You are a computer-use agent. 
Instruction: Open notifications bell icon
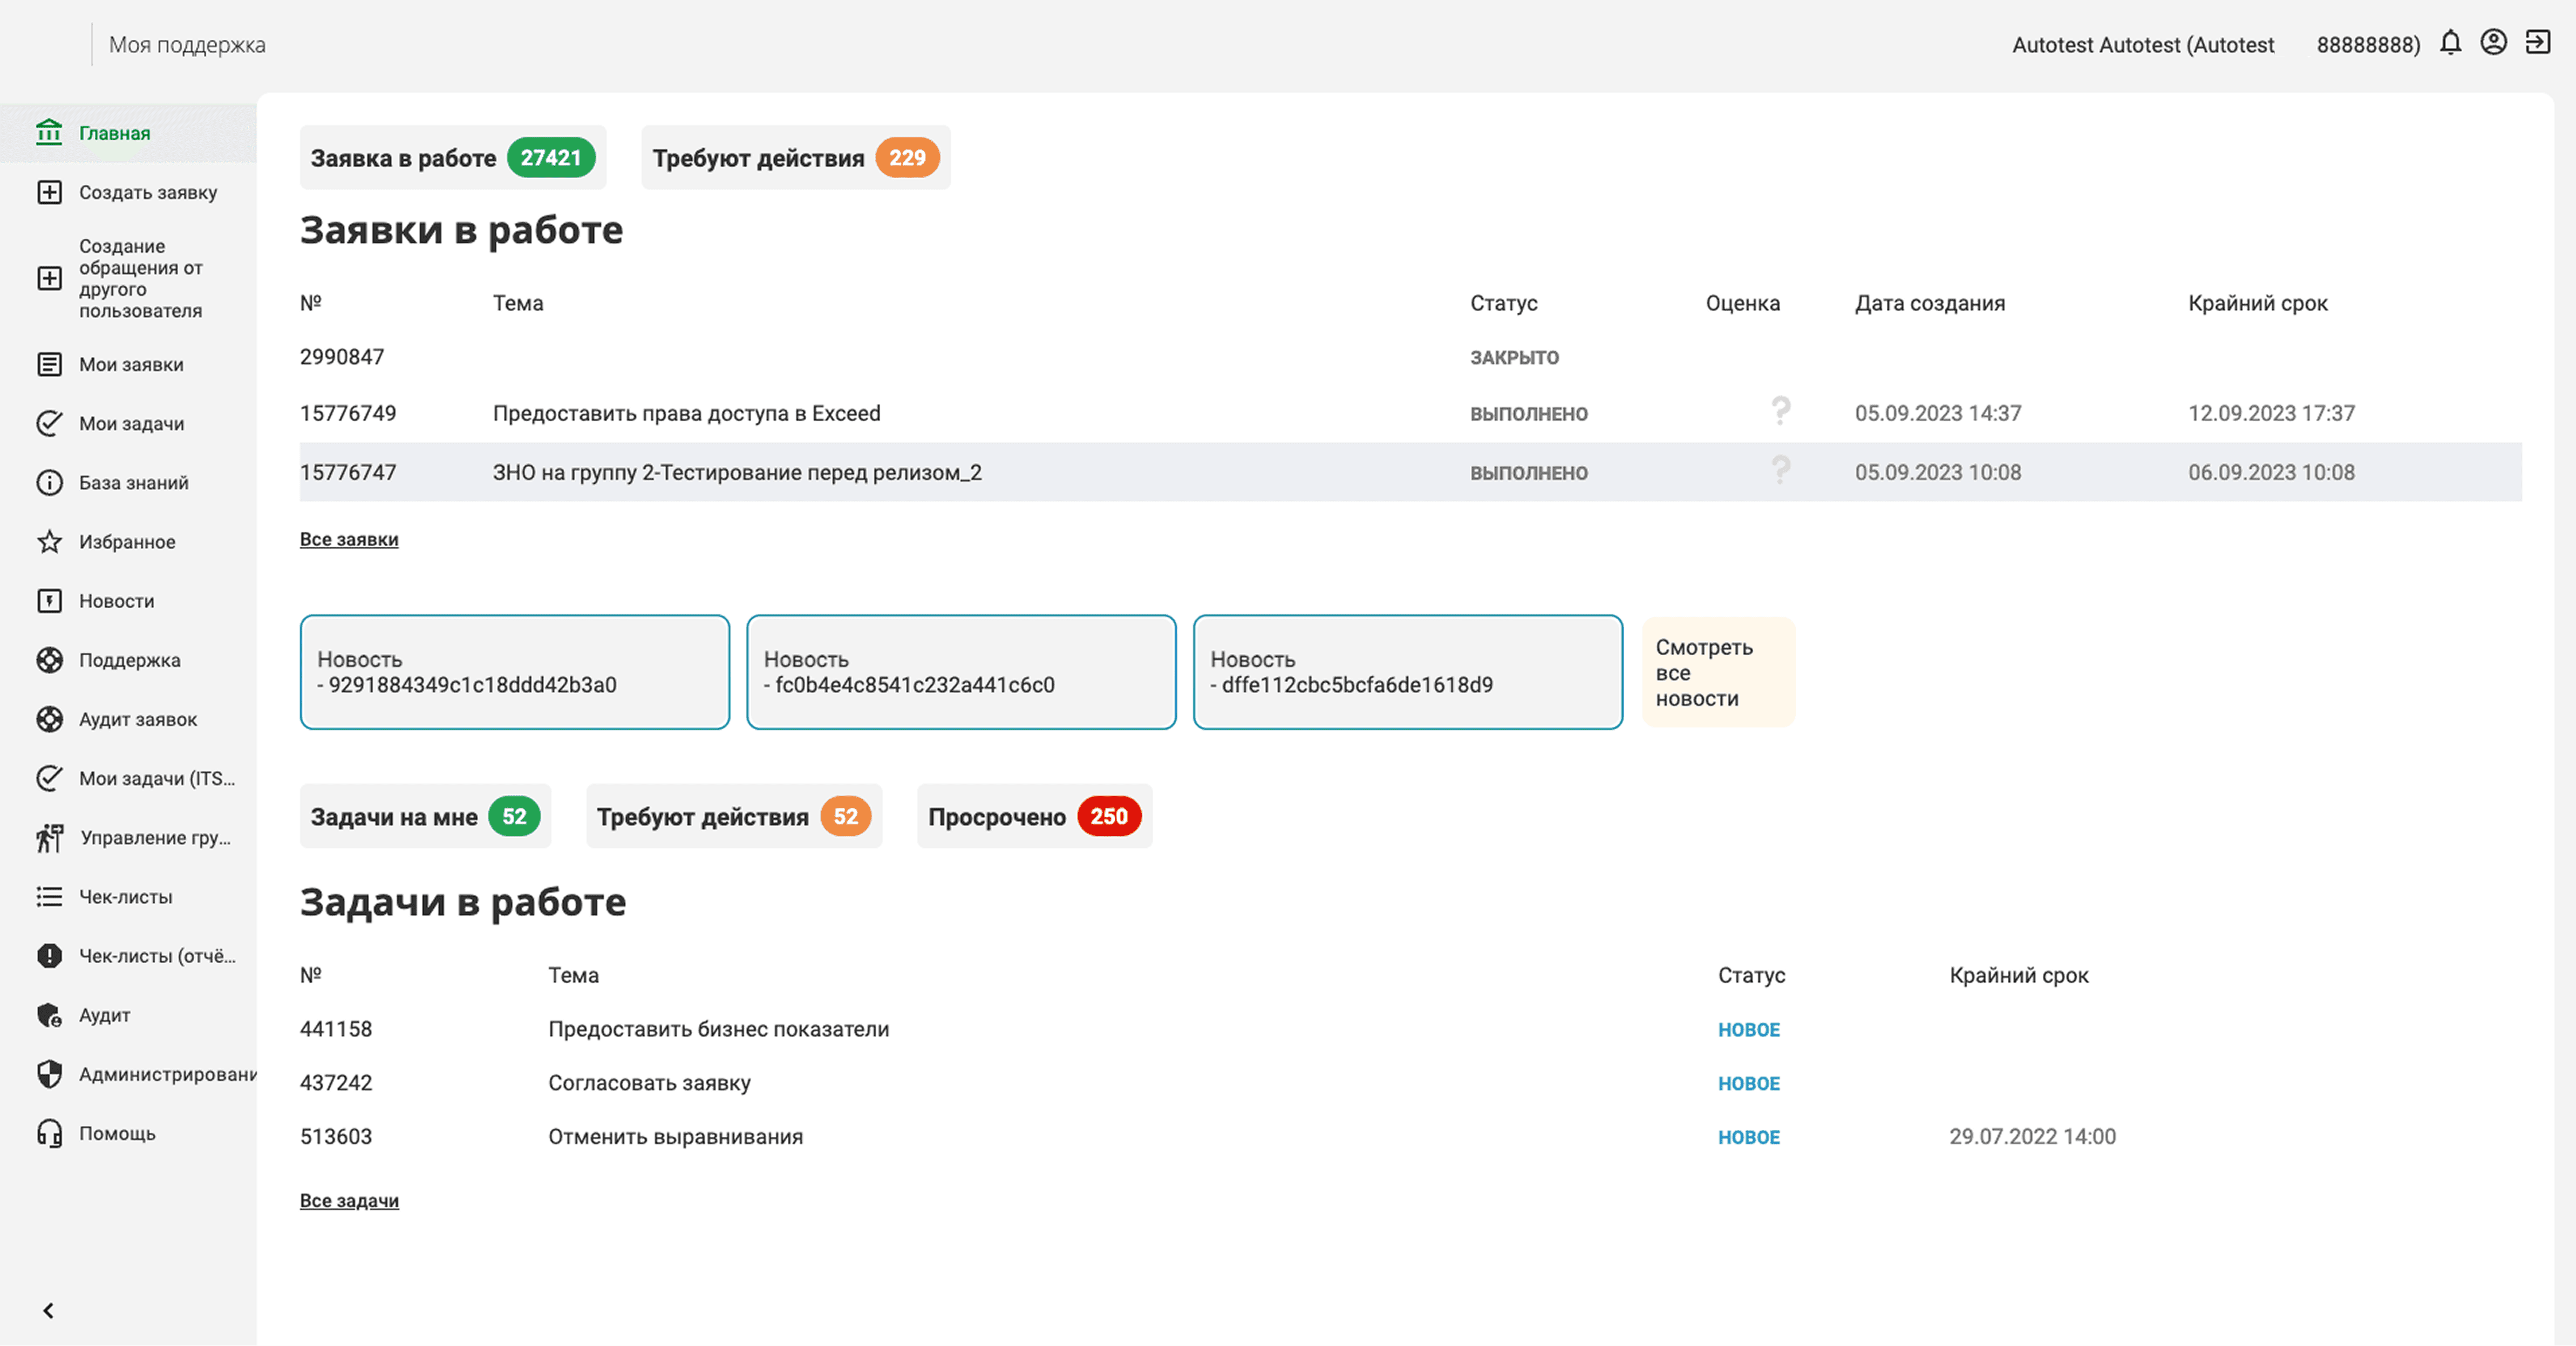click(x=2450, y=43)
